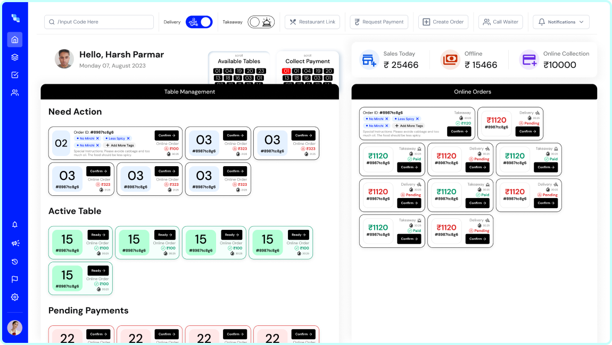612x345 pixels.
Task: Click Harsh Parmar profile photo
Action: 64,59
